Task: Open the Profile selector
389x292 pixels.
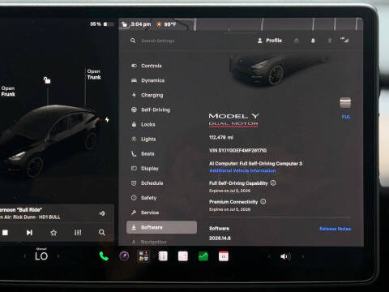Action: click(270, 41)
